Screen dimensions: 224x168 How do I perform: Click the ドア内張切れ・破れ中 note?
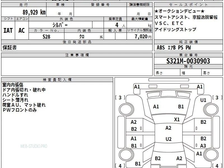[24, 90]
